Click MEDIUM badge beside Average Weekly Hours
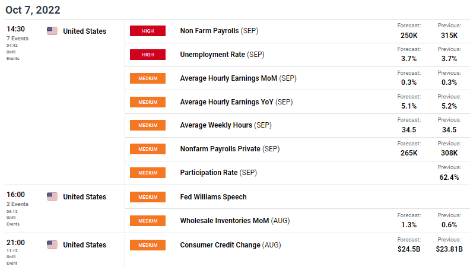470x270 pixels. [148, 125]
